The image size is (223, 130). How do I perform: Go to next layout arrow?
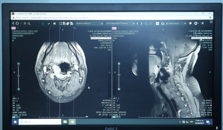141,24
